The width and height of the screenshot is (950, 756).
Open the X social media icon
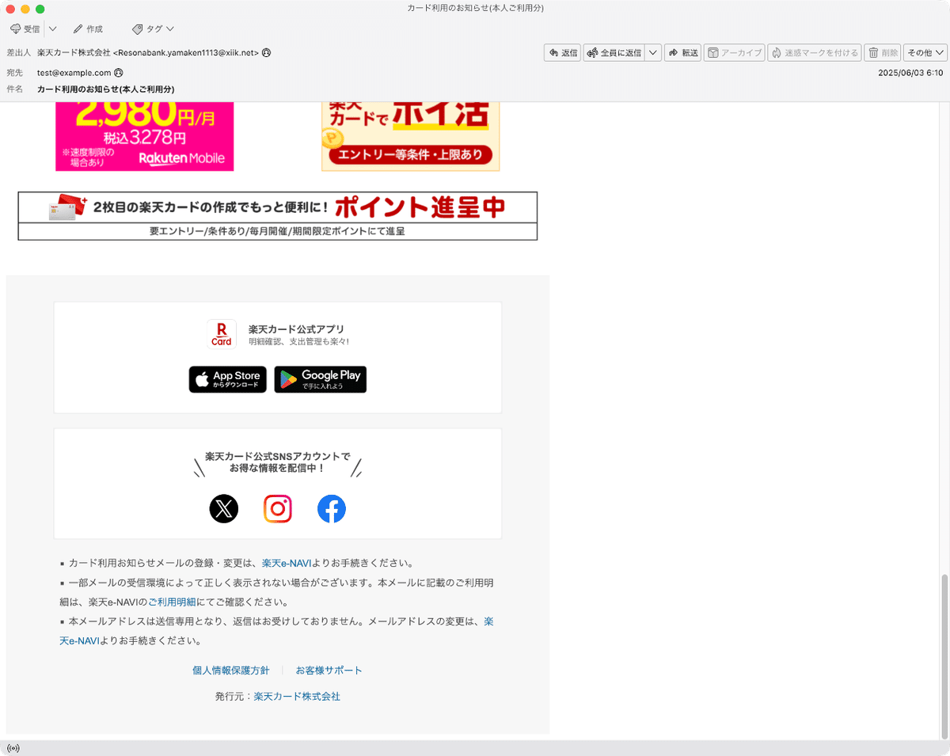click(223, 509)
